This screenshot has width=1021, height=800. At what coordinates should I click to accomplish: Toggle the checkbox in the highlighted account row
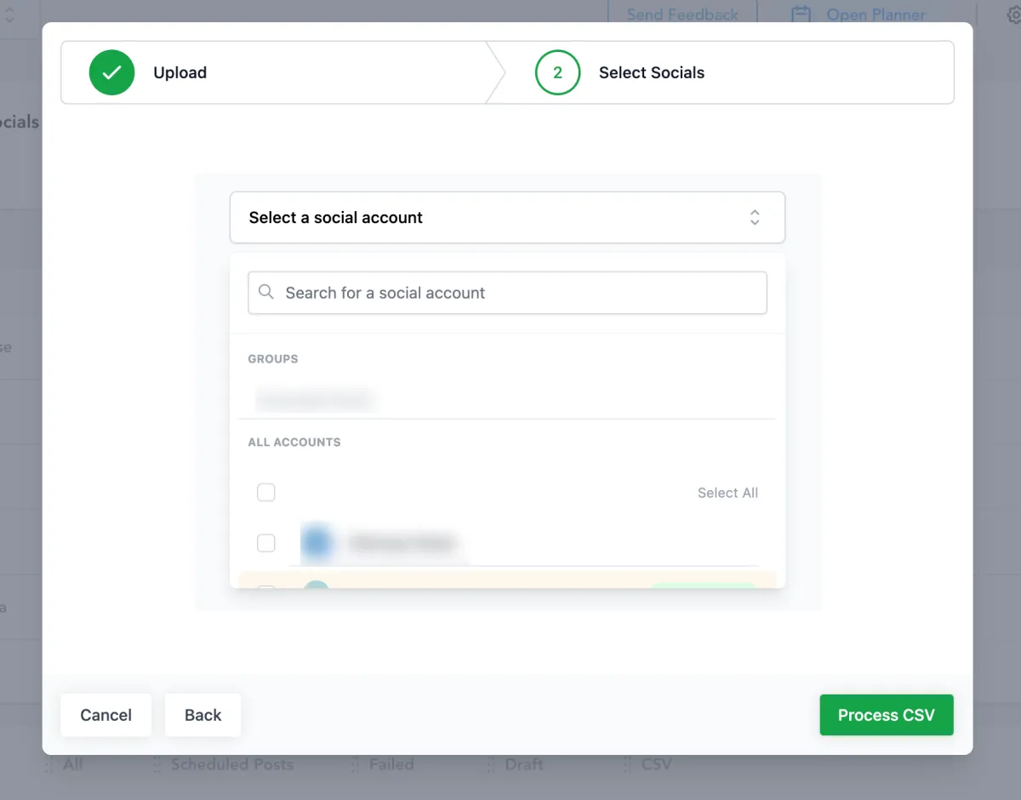[x=266, y=588]
